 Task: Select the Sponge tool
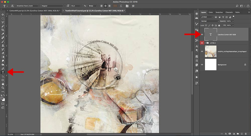pyautogui.click(x=3, y=65)
